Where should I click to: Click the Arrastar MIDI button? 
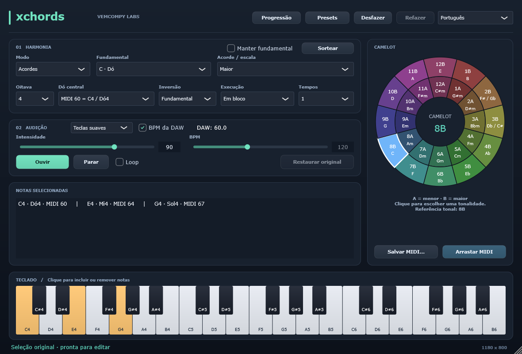click(x=474, y=252)
